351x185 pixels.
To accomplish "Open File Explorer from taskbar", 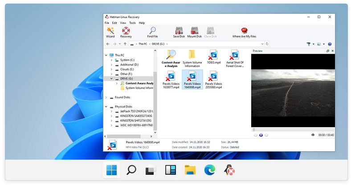I will pos(190,170).
